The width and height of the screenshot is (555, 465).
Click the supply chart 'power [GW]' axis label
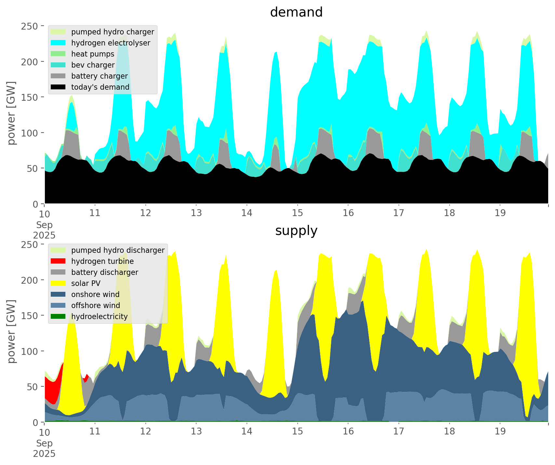coord(11,331)
